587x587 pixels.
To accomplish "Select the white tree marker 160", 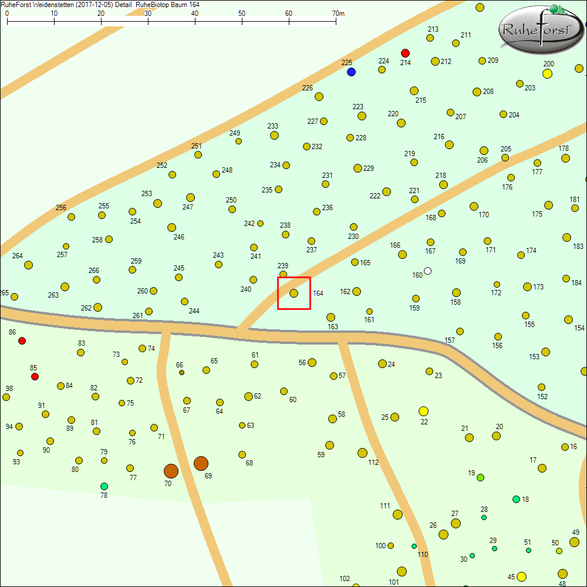I will (x=427, y=271).
